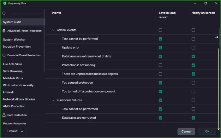Enable local report saving for Protection is not running
The height and width of the screenshot is (138, 221).
(160, 65)
